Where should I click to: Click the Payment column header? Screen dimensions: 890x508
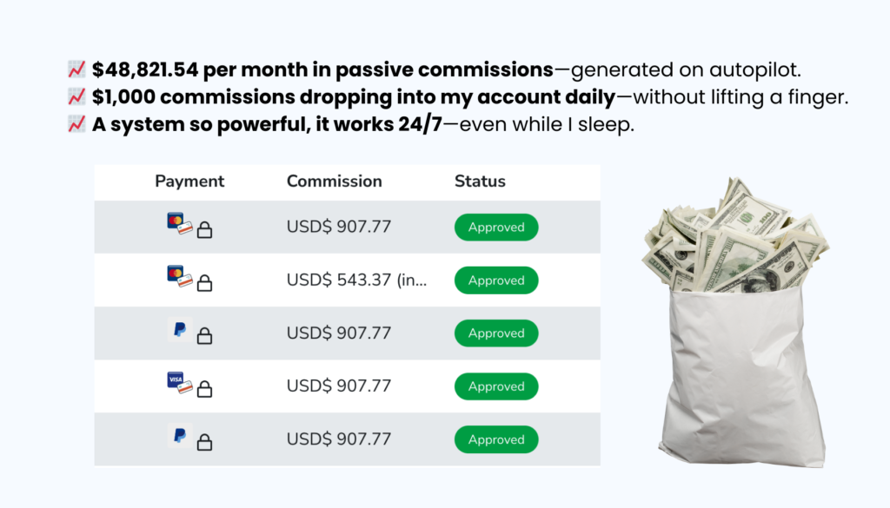[x=189, y=181]
